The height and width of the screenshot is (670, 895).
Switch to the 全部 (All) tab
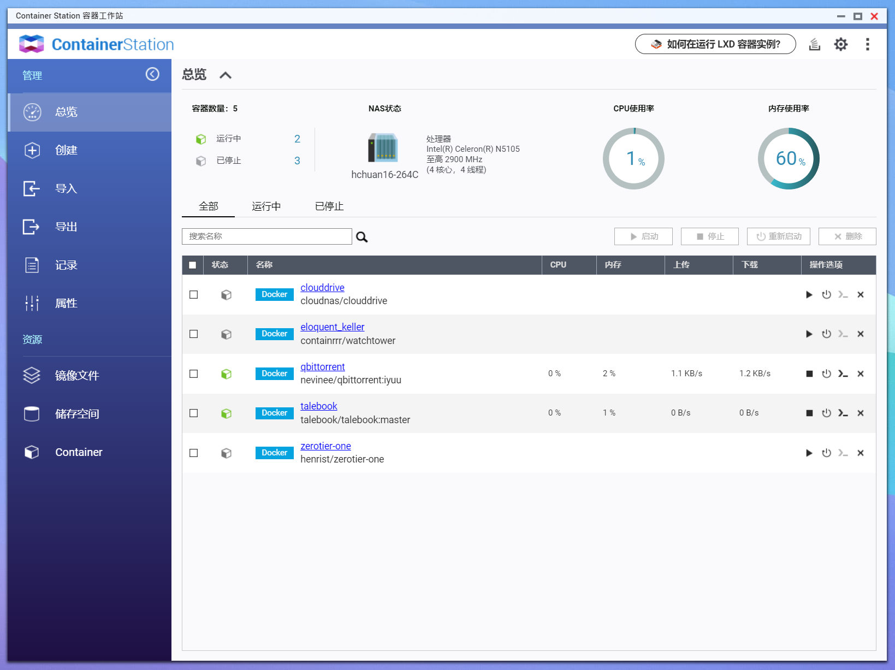click(x=208, y=206)
